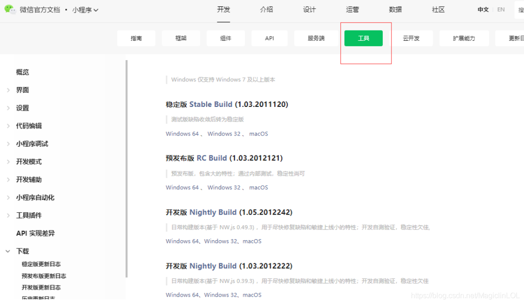Click the 下载 sidebar label

tap(22, 251)
